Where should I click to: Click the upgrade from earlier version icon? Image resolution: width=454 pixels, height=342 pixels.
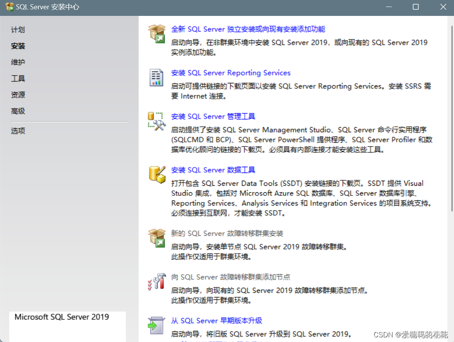click(x=157, y=326)
